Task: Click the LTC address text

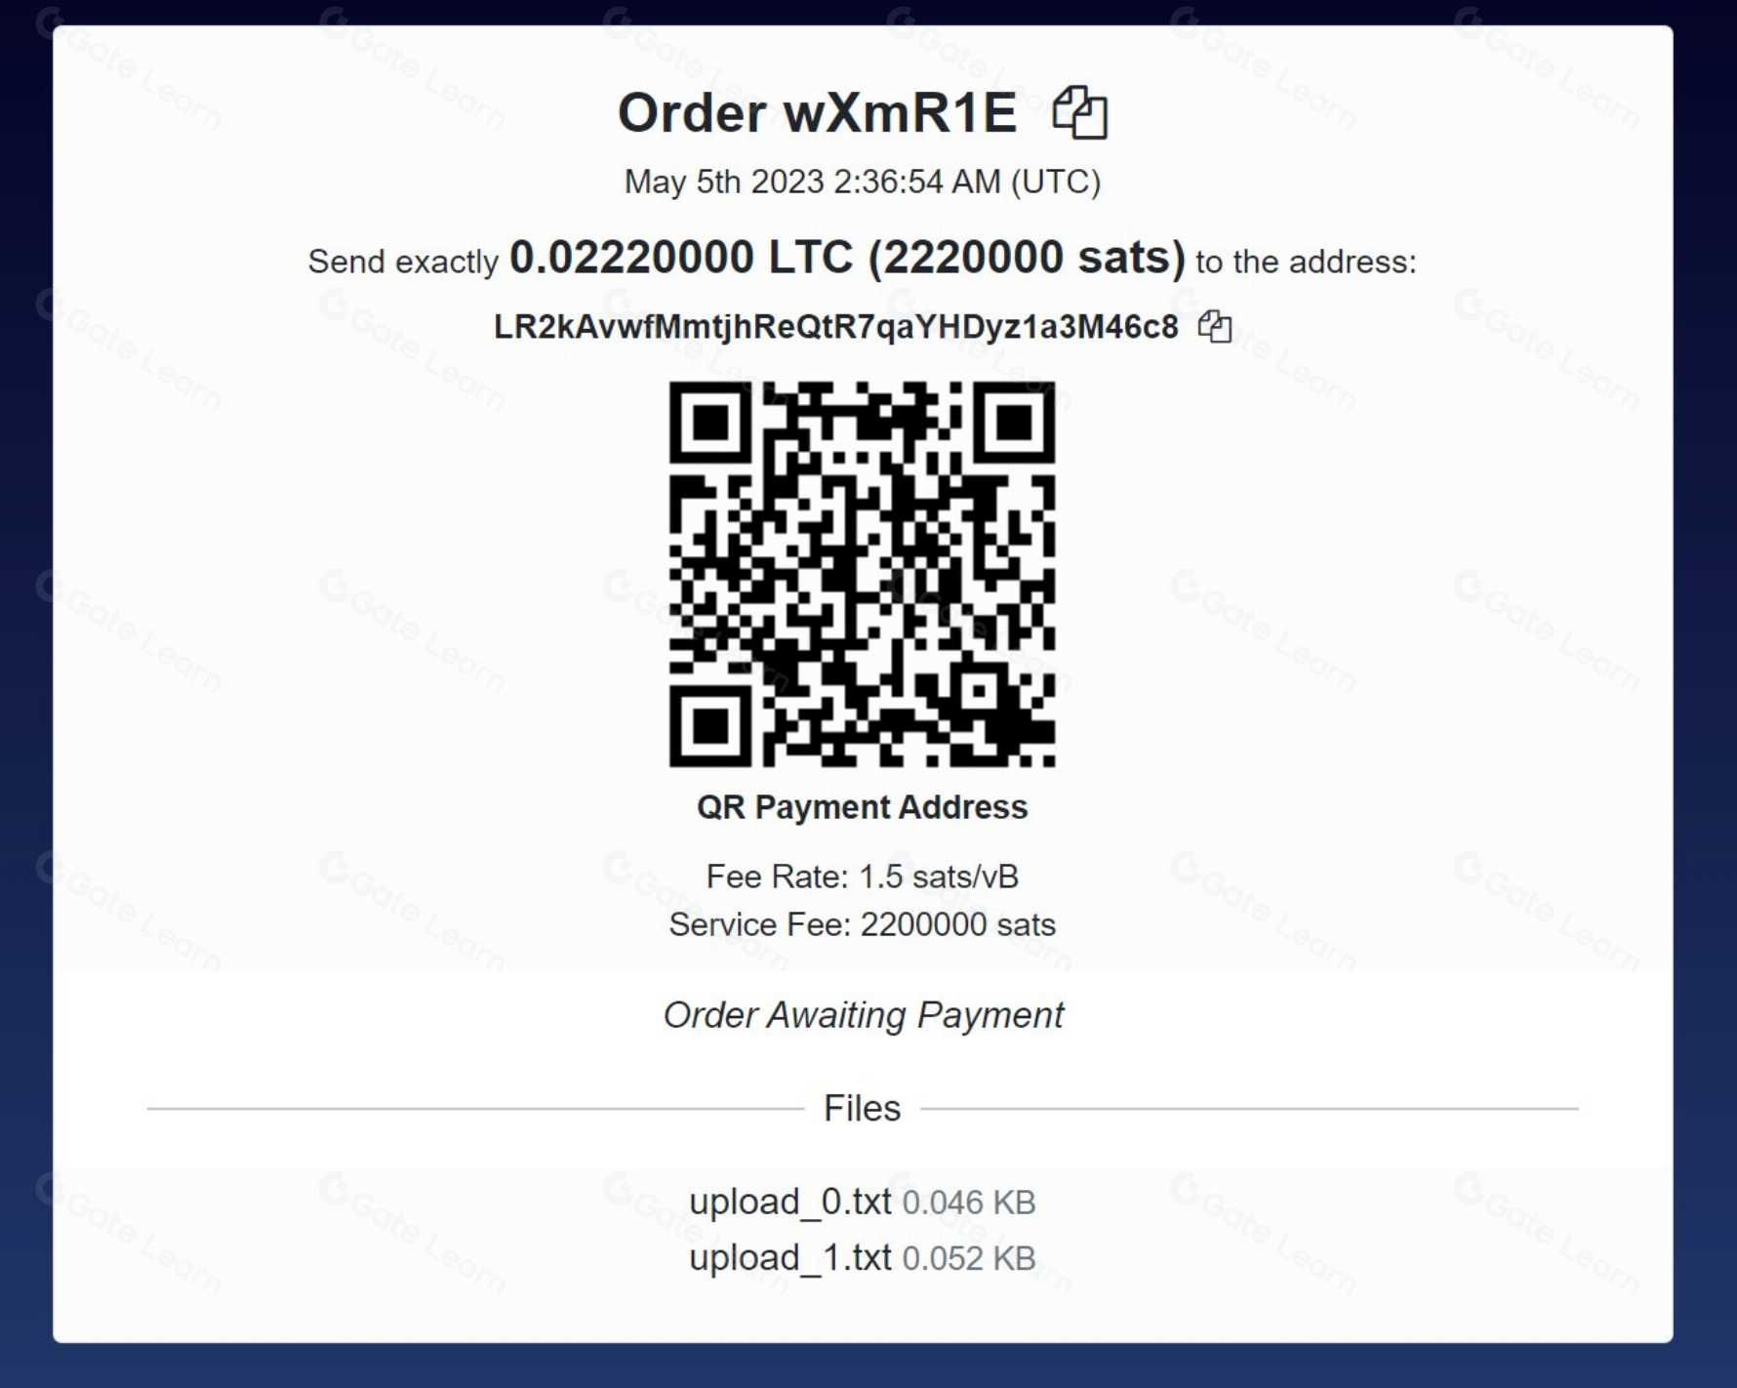Action: click(836, 327)
